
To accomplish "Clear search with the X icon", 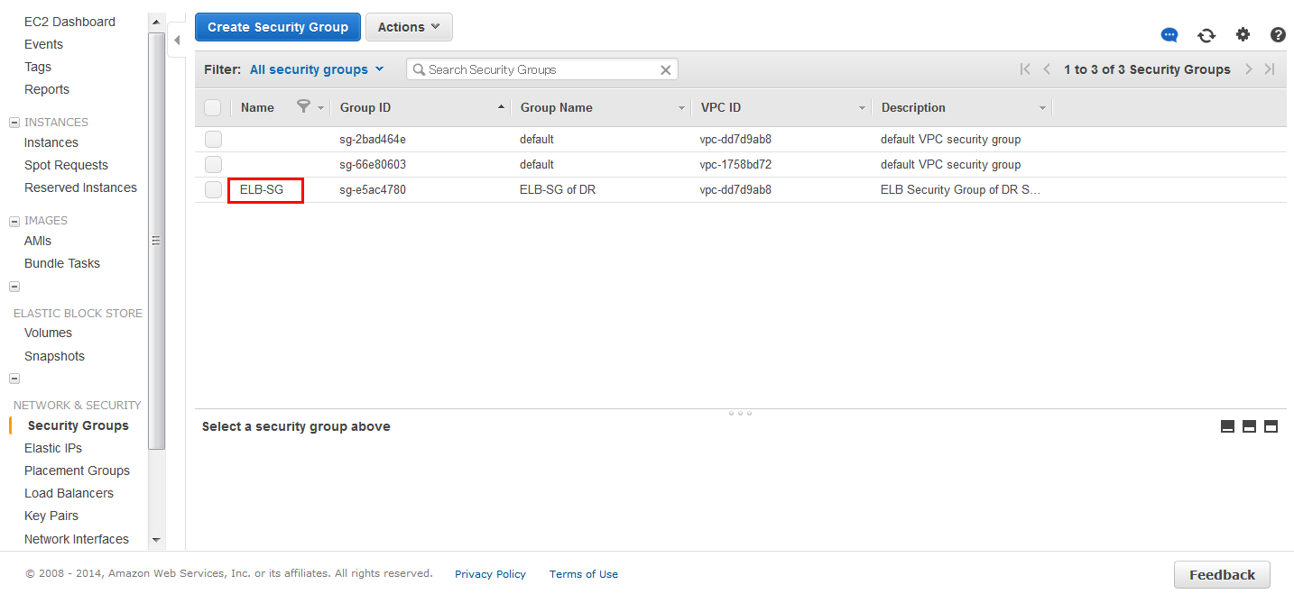I will tap(666, 69).
